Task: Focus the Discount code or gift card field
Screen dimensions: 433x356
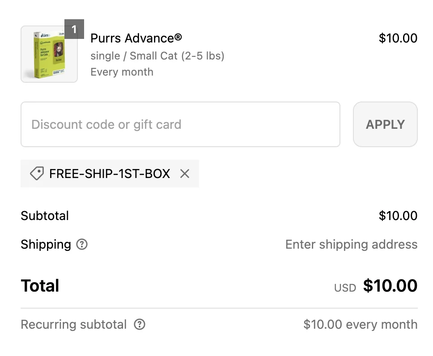Action: (180, 124)
